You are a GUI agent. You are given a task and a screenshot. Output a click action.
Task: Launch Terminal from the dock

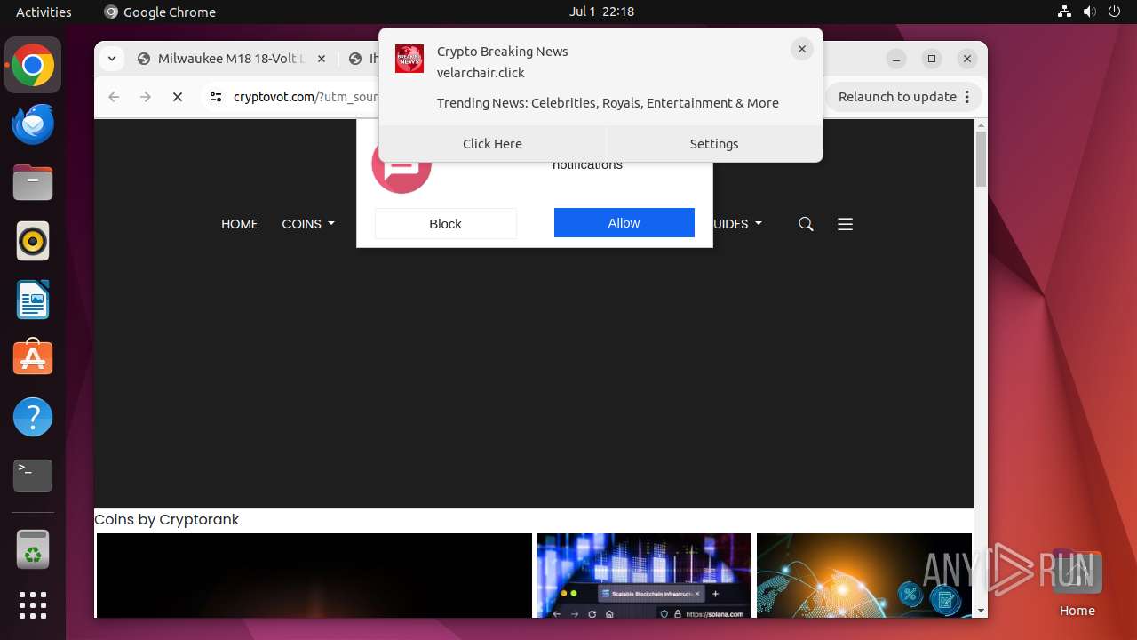click(33, 476)
